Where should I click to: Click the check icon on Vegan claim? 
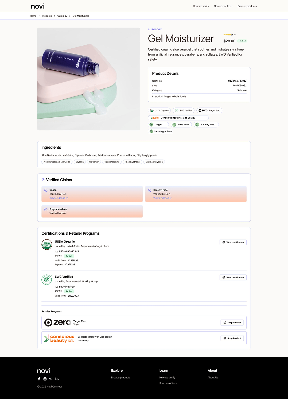click(x=46, y=190)
